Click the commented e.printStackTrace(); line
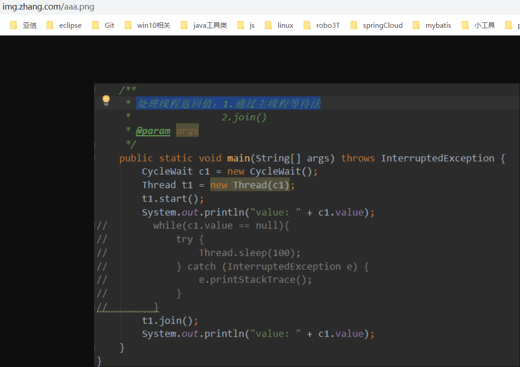 pos(255,280)
